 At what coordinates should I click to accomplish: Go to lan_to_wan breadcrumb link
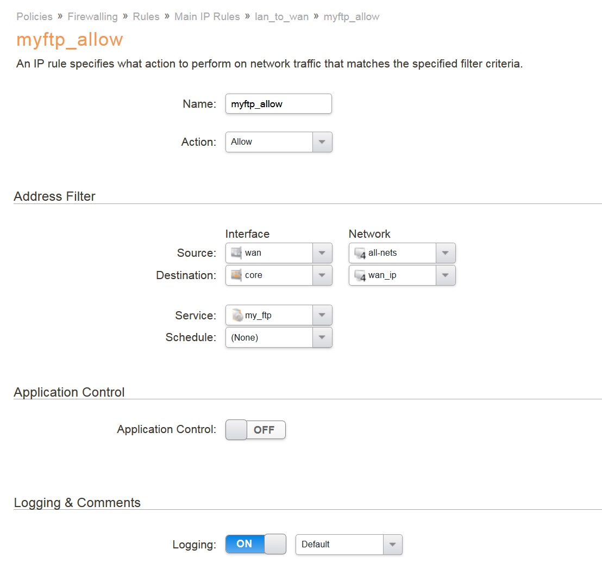click(281, 17)
